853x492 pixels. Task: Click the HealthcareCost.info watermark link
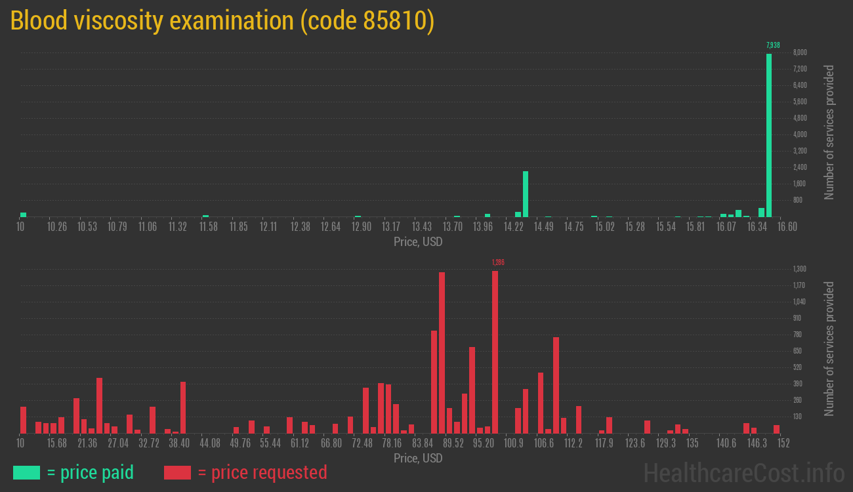[x=743, y=472]
